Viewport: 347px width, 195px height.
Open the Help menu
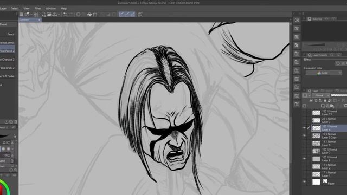click(63, 9)
